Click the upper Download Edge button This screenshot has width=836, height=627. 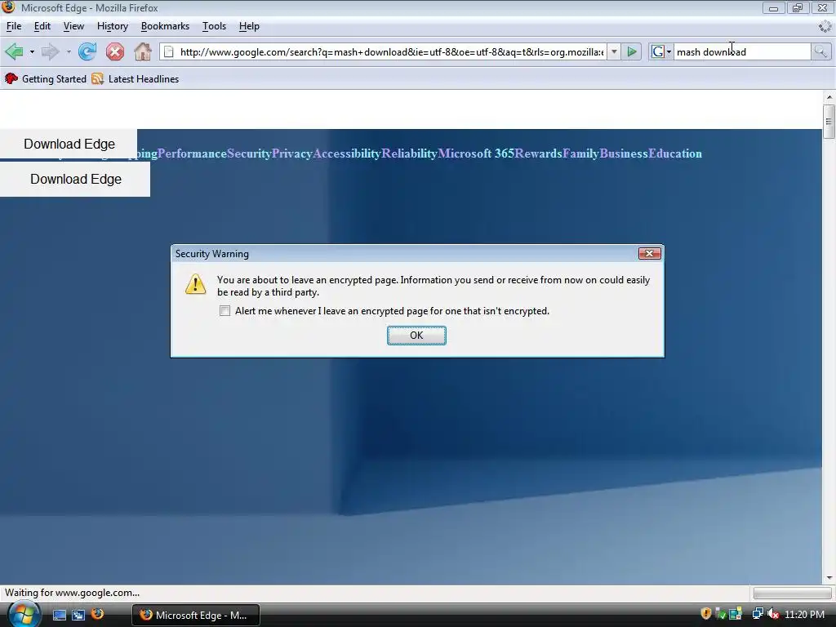[69, 144]
